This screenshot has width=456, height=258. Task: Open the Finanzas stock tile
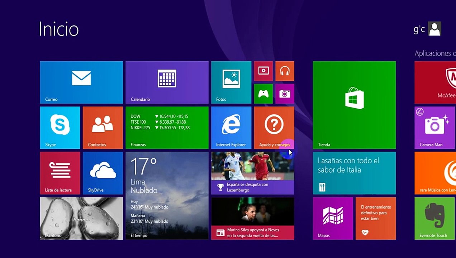point(167,128)
